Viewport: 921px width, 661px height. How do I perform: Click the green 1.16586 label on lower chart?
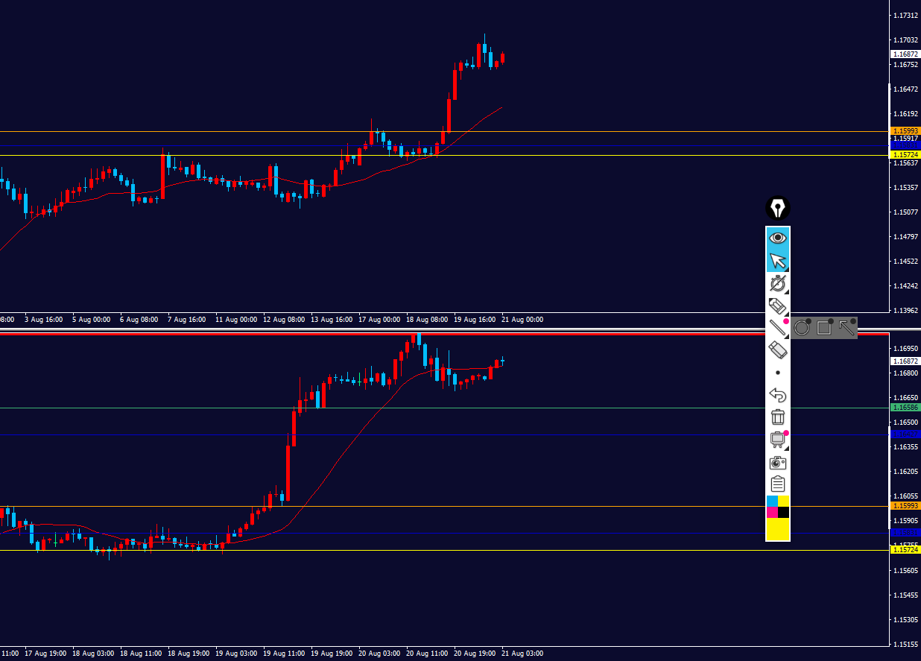click(905, 408)
